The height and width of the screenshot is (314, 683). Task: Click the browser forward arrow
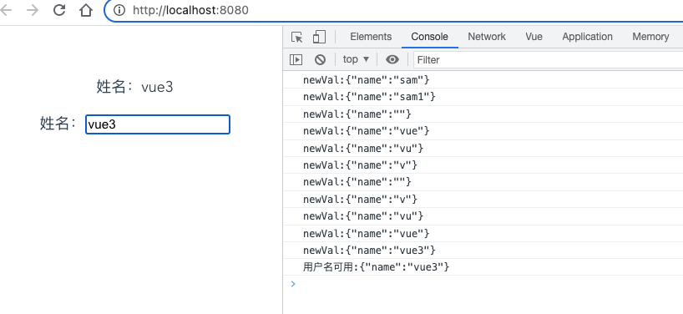(x=33, y=10)
